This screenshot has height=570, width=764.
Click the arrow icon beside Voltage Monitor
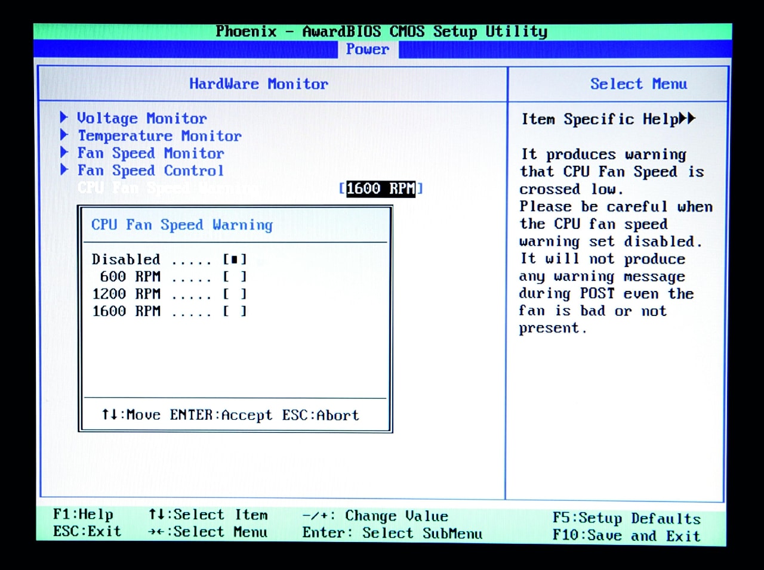point(64,117)
